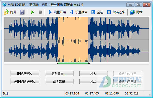Click the MP3 EDITER app icon in the title bar
The width and height of the screenshot is (153, 98).
[x=4, y=5]
